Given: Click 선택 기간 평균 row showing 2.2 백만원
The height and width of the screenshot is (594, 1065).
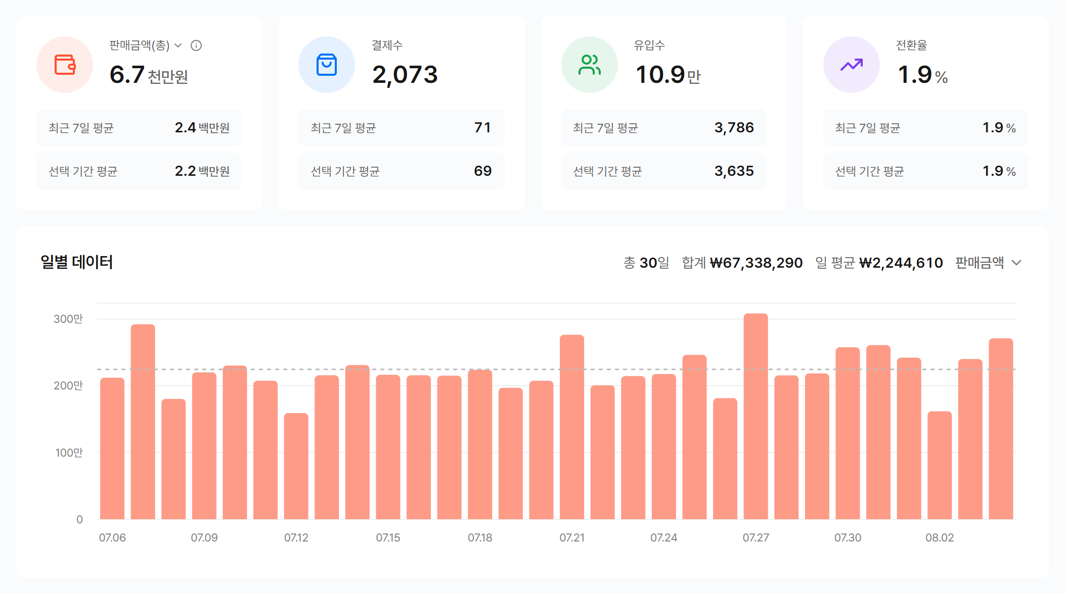Looking at the screenshot, I should tap(139, 171).
